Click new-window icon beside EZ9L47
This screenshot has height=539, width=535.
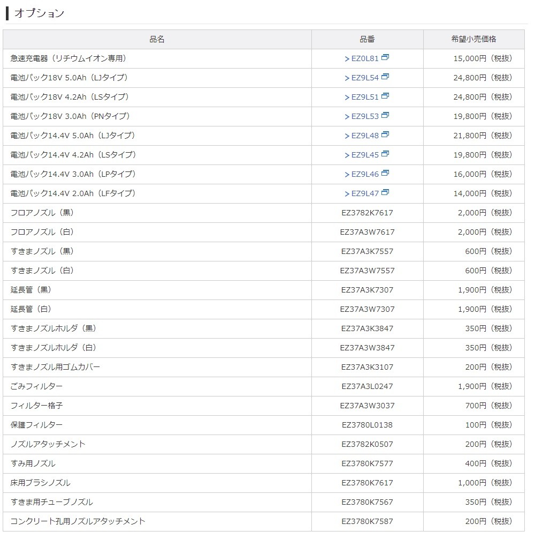tap(385, 192)
